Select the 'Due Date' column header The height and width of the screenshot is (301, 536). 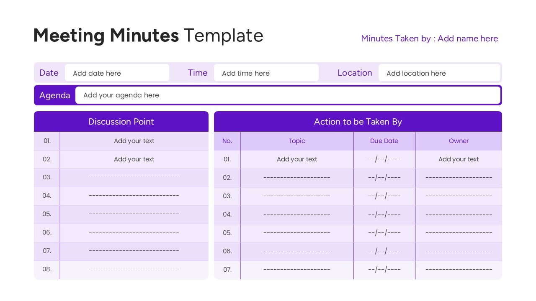[384, 141]
